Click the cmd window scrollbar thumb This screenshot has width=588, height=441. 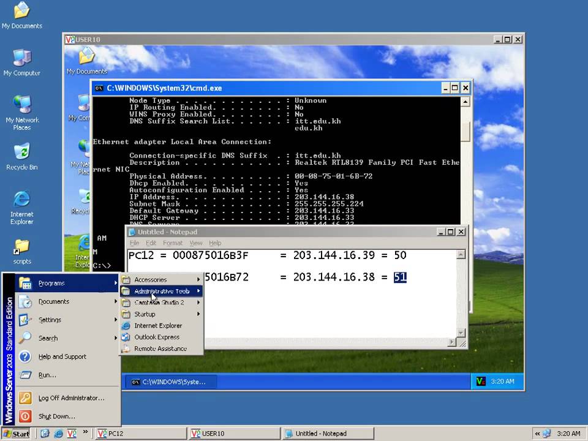coord(465,131)
